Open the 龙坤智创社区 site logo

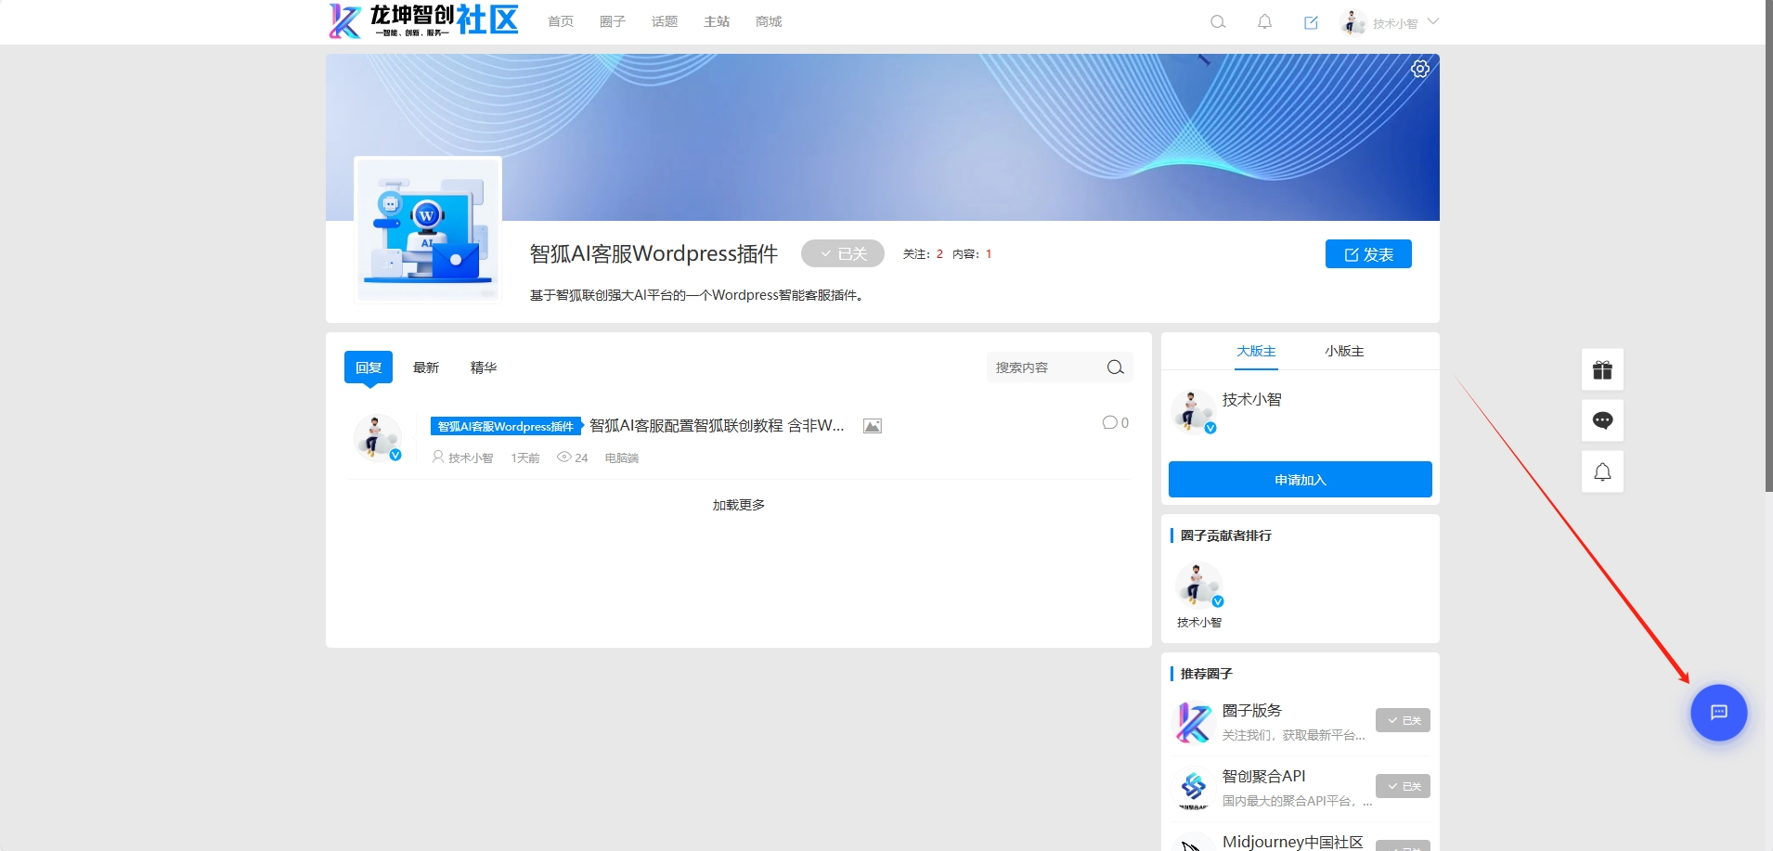click(424, 20)
